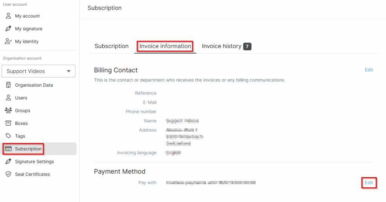This screenshot has height=202, width=386.
Task: Click the Seal Certificates shield icon
Action: pos(8,174)
